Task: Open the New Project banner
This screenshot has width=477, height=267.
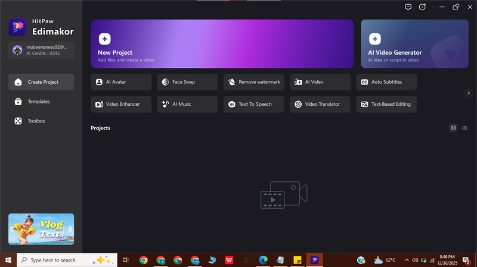Action: pyautogui.click(x=222, y=43)
